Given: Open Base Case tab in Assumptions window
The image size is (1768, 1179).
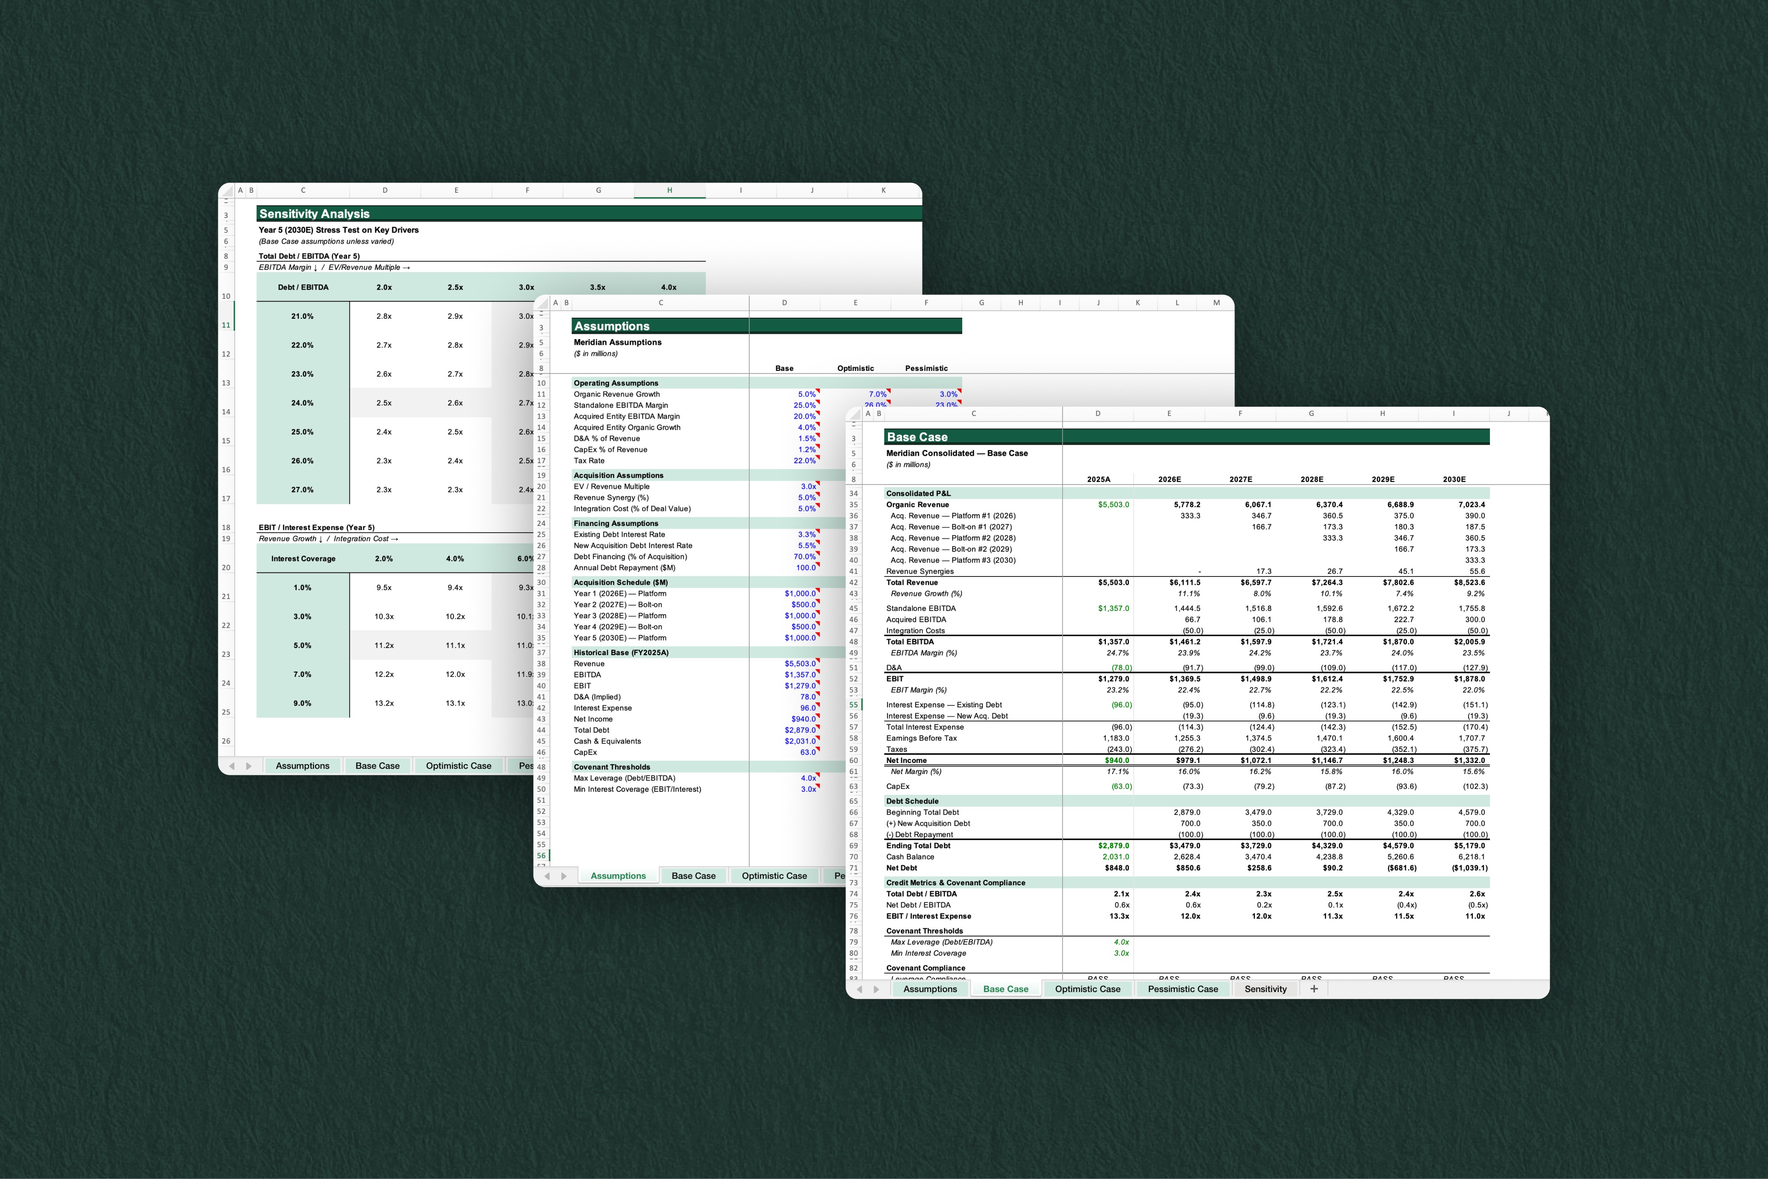Looking at the screenshot, I should (693, 876).
